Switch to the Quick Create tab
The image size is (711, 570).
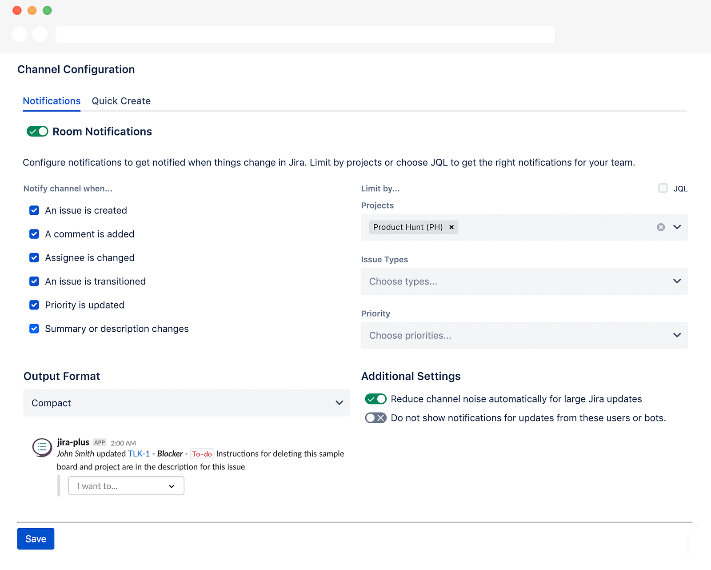121,101
